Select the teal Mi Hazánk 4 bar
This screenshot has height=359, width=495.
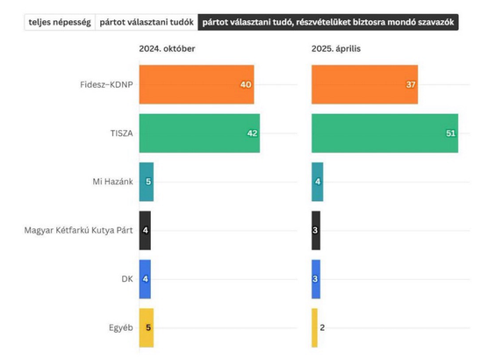pyautogui.click(x=317, y=182)
